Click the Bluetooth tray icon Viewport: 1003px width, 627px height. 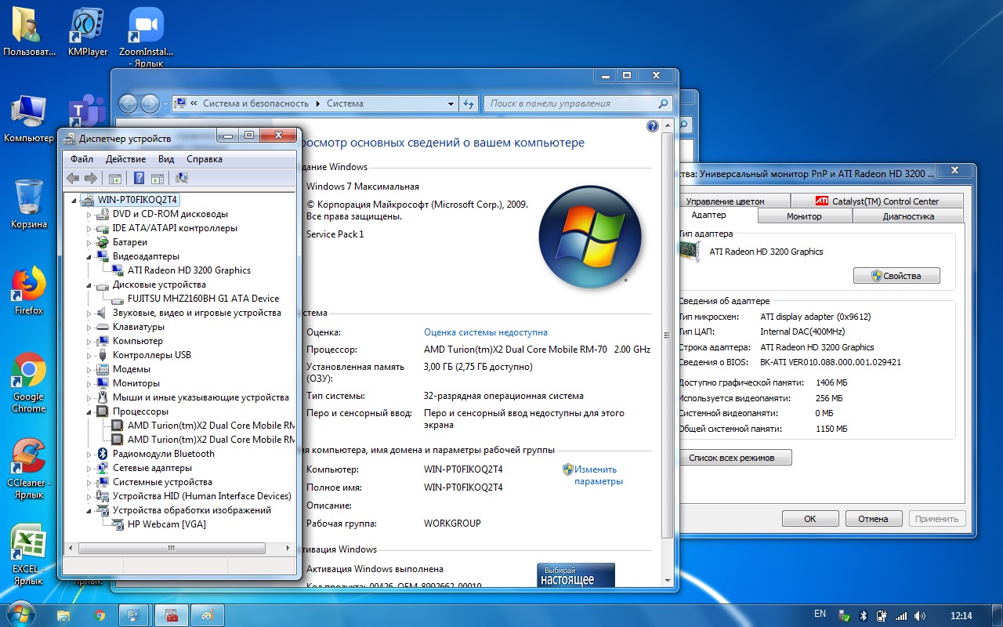click(863, 615)
